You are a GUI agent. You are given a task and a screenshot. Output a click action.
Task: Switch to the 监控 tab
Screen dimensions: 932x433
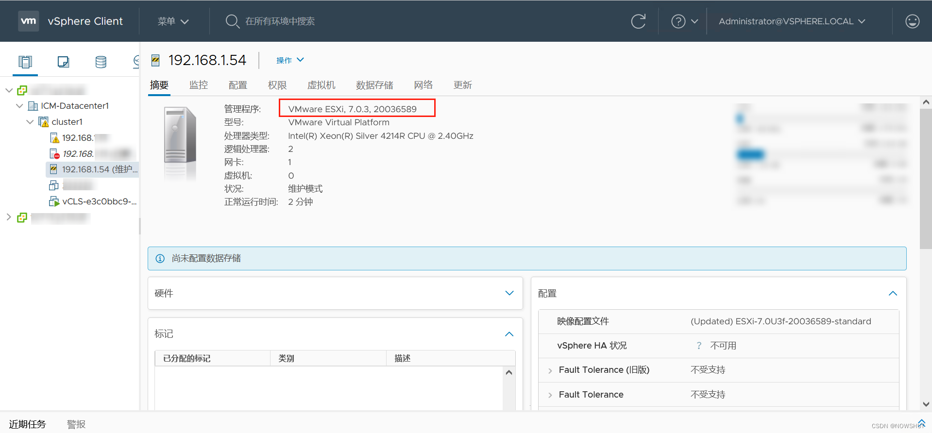point(199,85)
